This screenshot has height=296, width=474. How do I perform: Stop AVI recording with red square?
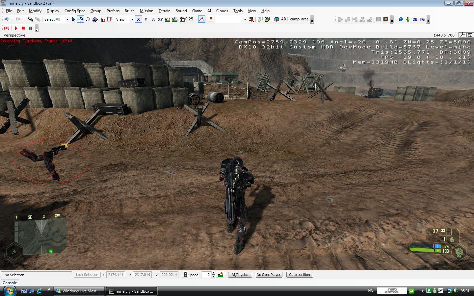(23, 28)
